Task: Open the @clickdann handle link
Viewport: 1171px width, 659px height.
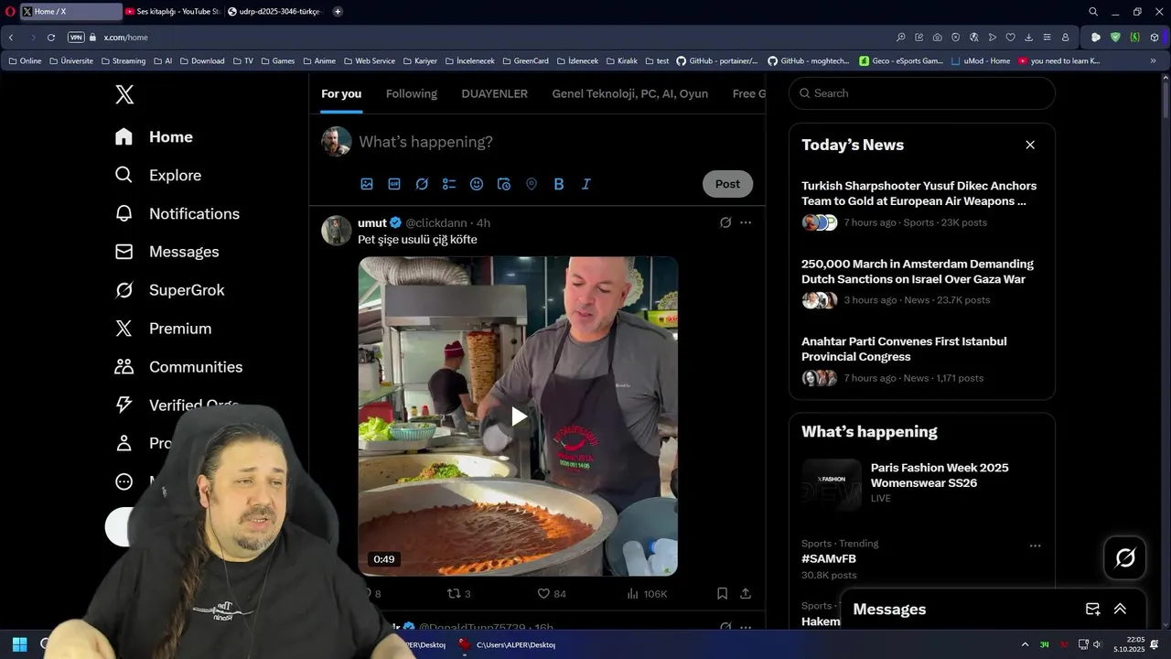Action: point(436,222)
